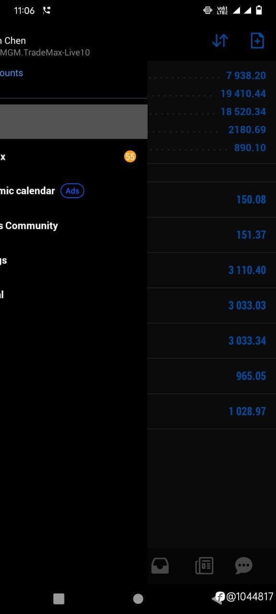Viewport: 276px width, 614px height.
Task: Select the 1 028.97 position row
Action: click(x=212, y=411)
